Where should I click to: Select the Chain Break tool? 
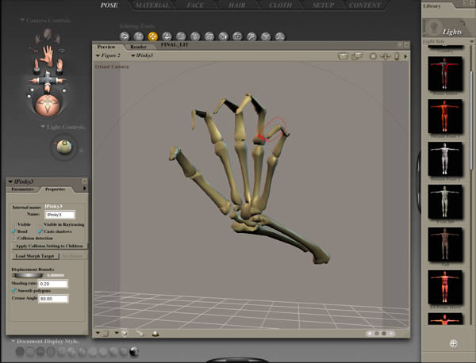209,36
